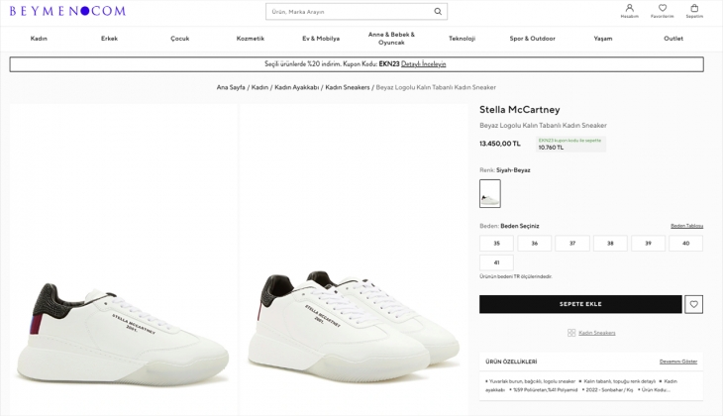Choose size 41 option

496,262
